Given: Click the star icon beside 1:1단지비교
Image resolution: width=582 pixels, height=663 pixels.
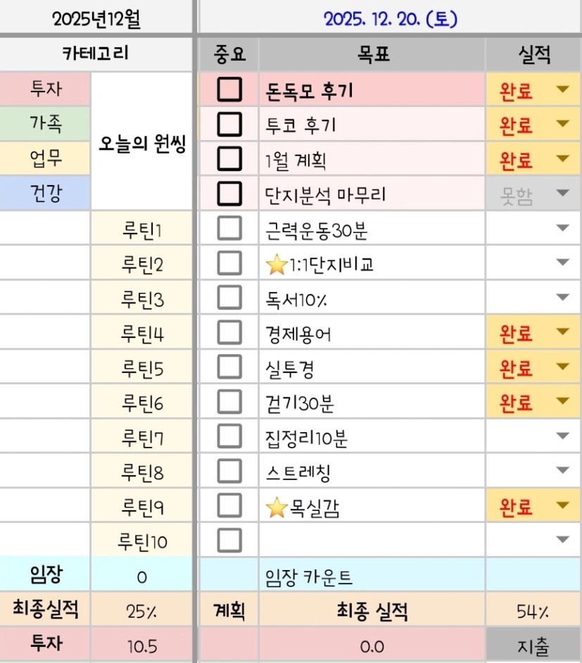Looking at the screenshot, I should (276, 265).
